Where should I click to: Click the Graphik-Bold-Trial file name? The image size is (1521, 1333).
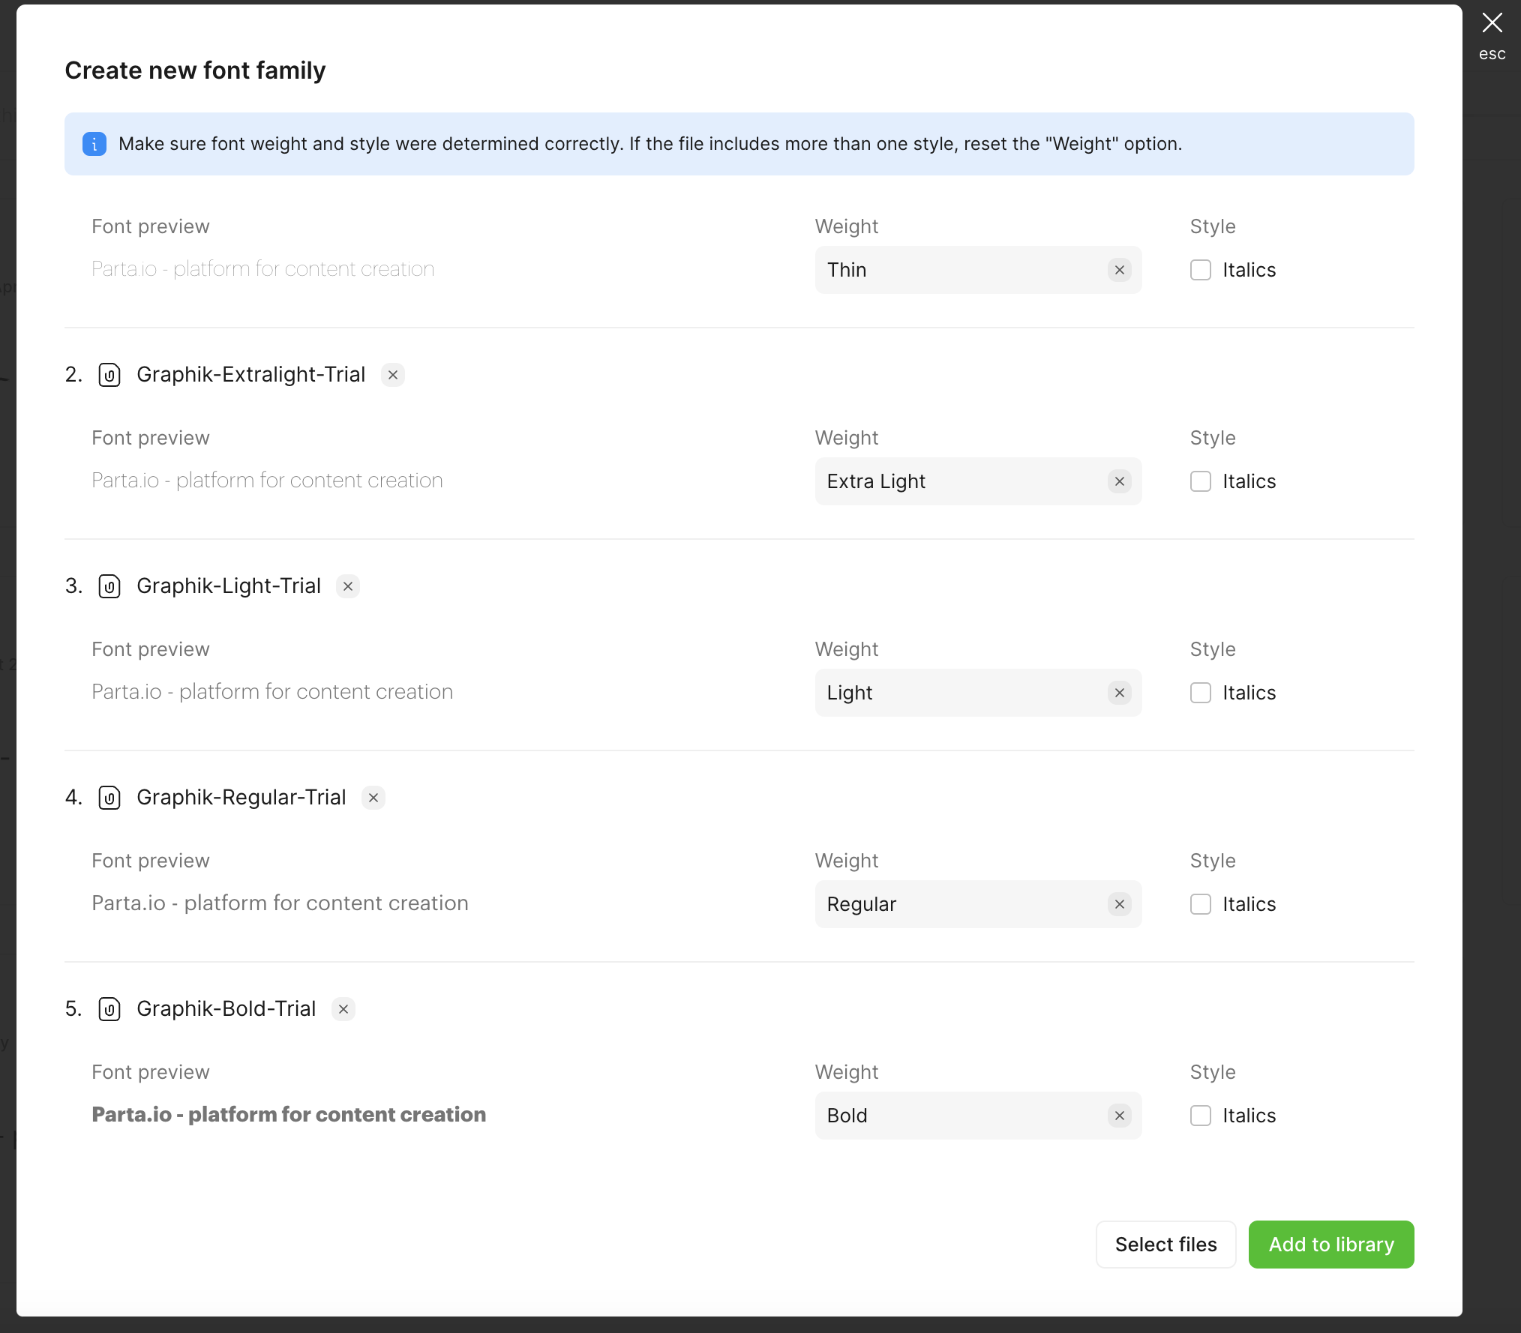click(x=226, y=1009)
